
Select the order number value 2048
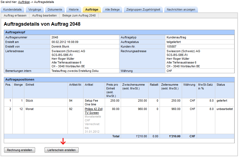coord(55,37)
